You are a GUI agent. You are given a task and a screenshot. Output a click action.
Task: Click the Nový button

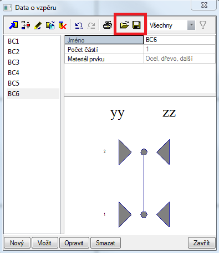(17, 243)
